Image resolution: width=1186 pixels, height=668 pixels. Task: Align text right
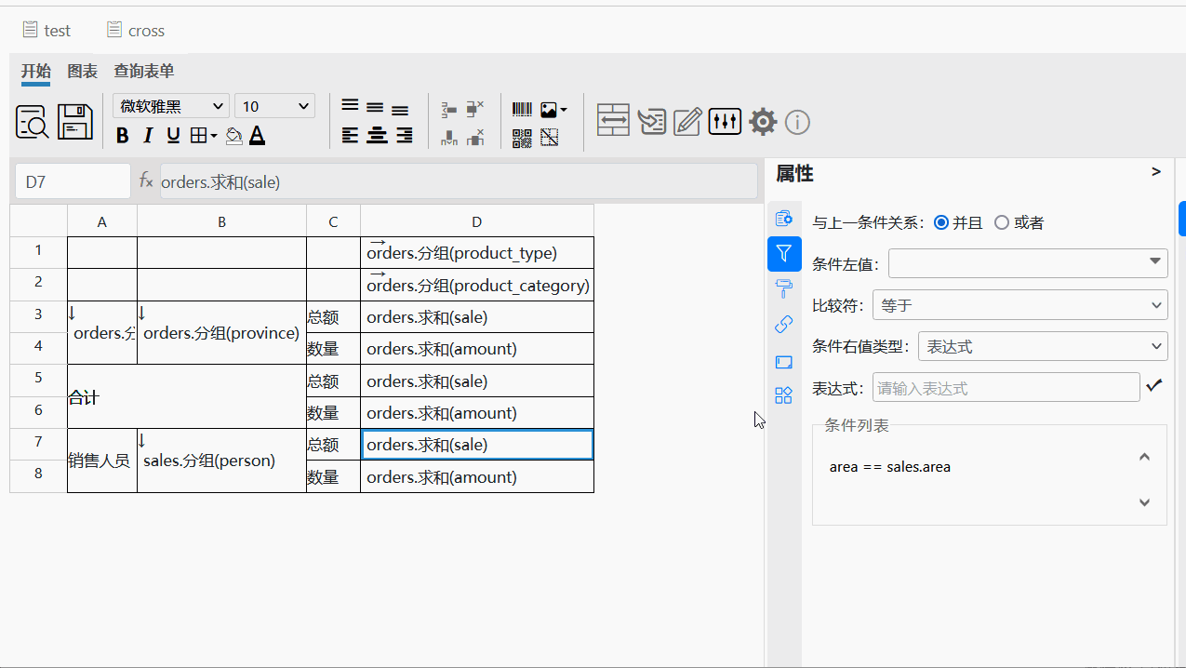pyautogui.click(x=404, y=136)
